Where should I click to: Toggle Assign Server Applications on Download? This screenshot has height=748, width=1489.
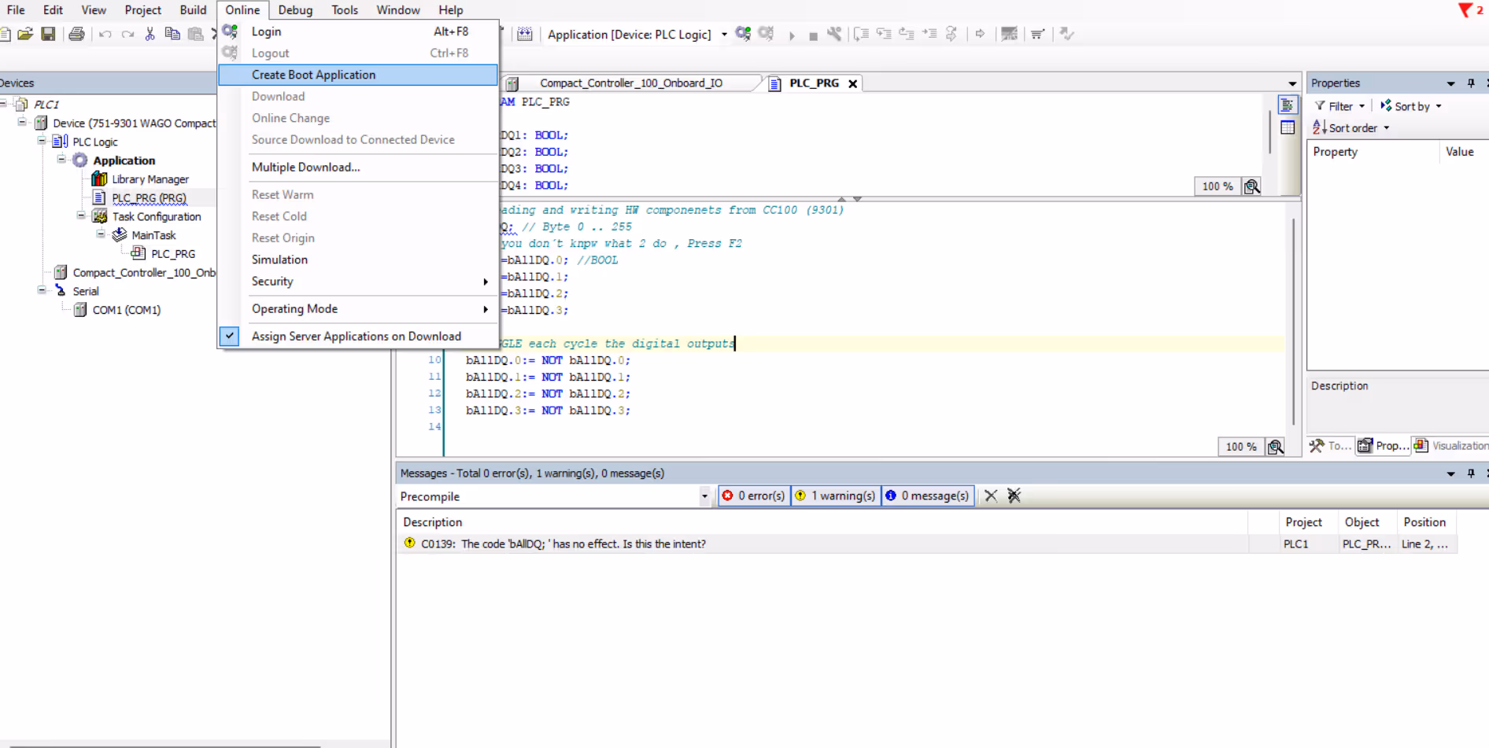357,336
